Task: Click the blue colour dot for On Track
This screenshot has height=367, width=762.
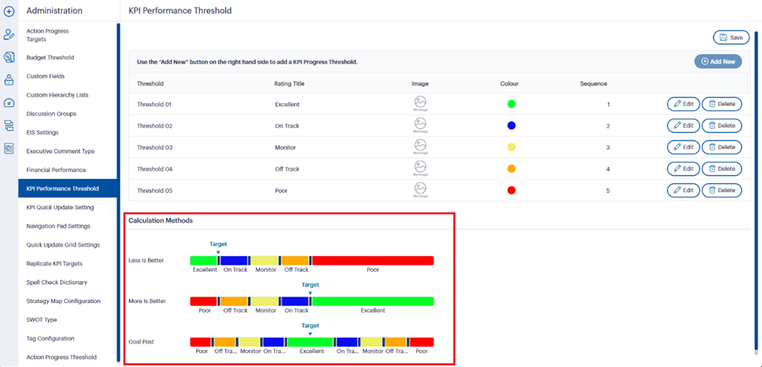Action: [511, 126]
